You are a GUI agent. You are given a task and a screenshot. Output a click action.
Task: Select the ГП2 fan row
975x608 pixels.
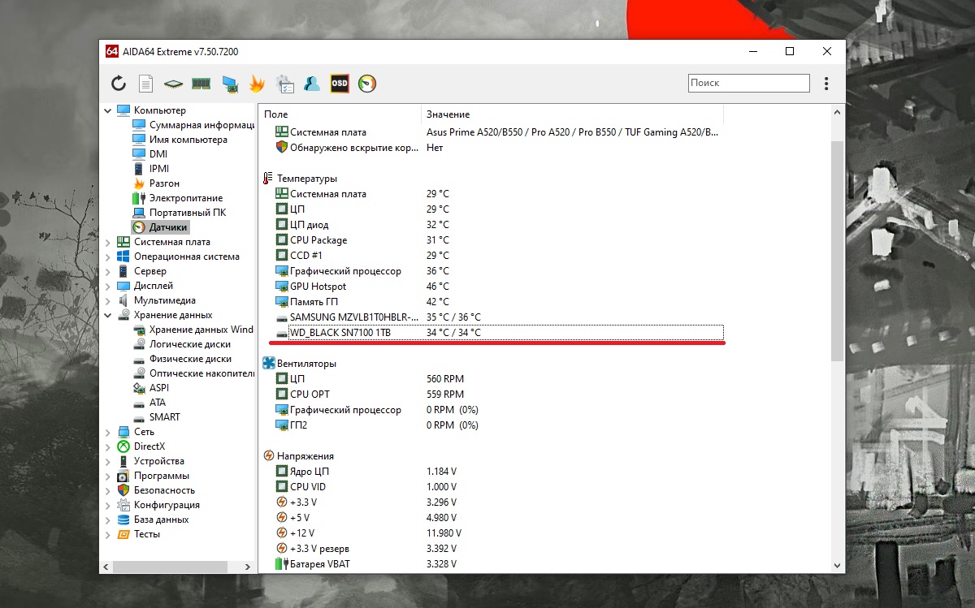[x=499, y=425]
